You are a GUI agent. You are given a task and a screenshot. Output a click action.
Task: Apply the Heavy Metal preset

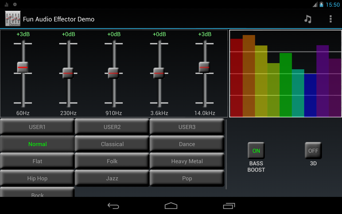coord(187,161)
